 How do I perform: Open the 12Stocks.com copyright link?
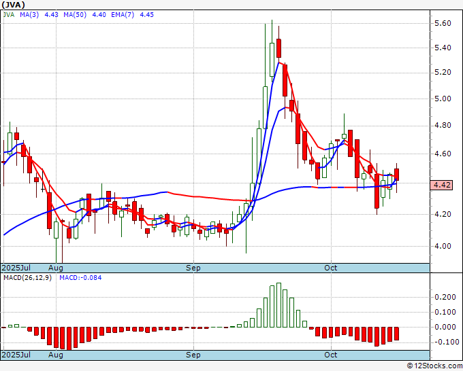(x=434, y=366)
